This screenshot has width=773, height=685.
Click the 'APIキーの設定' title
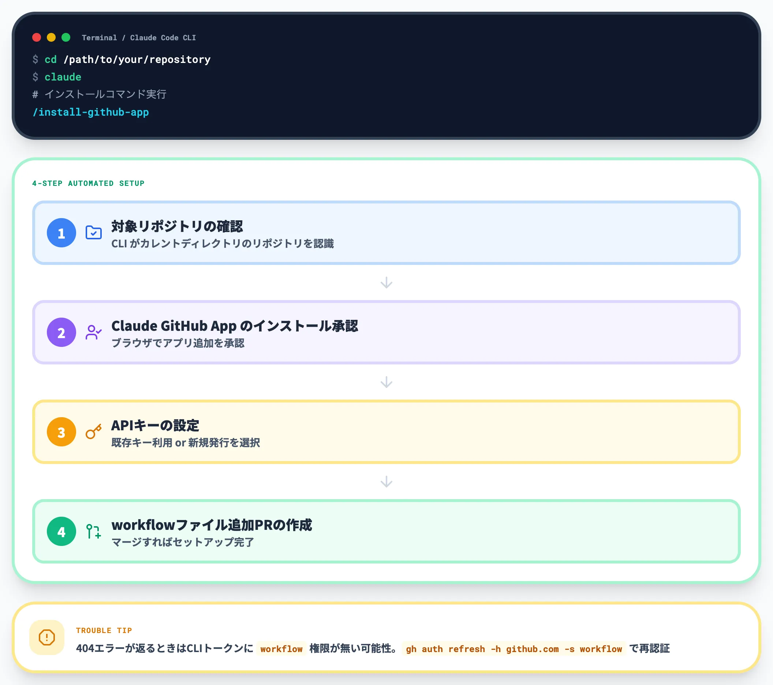(155, 425)
